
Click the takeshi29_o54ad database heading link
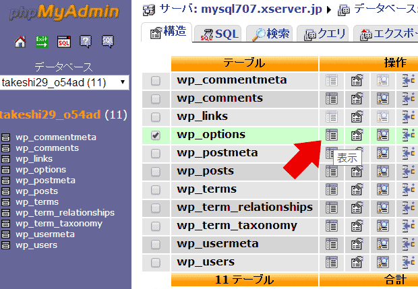coord(51,115)
